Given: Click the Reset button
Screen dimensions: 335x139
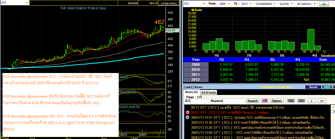Looking at the screenshot, I should (x=313, y=87).
